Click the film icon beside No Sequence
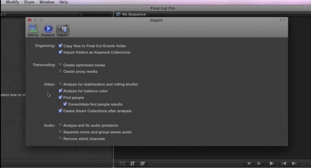The height and width of the screenshot is (168, 311). [x=118, y=14]
